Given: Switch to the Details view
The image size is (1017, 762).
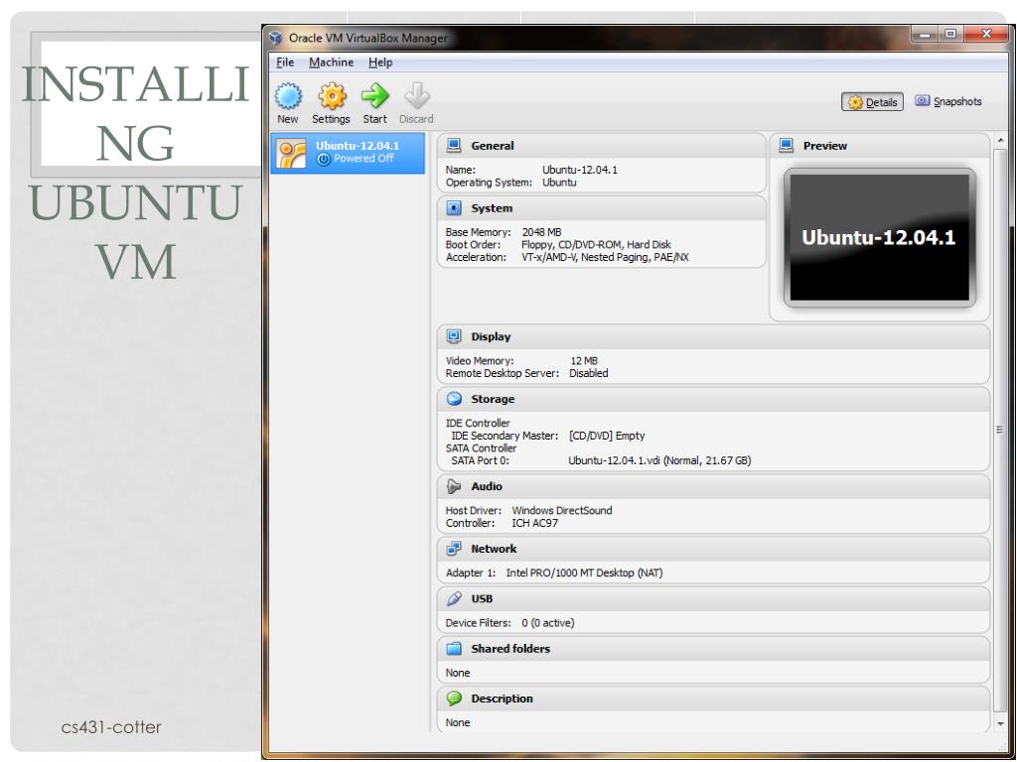Looking at the screenshot, I should pos(872,102).
